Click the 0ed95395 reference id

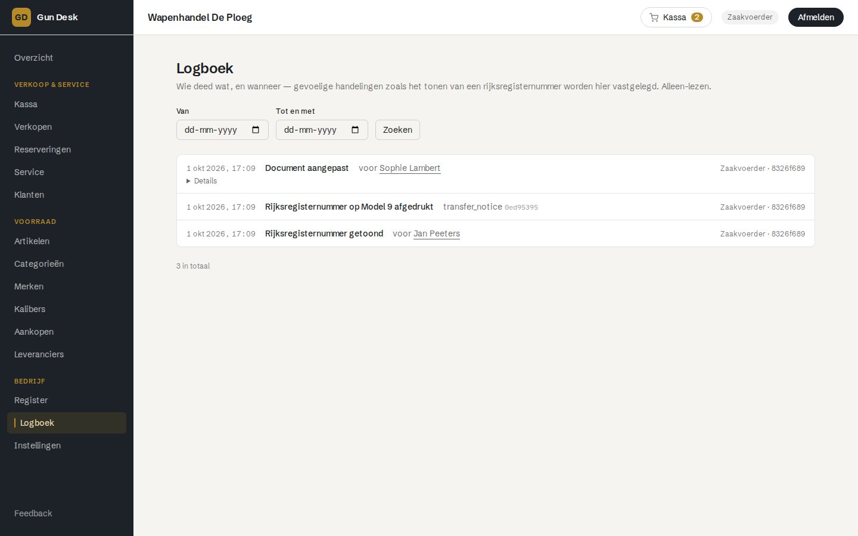pyautogui.click(x=521, y=207)
